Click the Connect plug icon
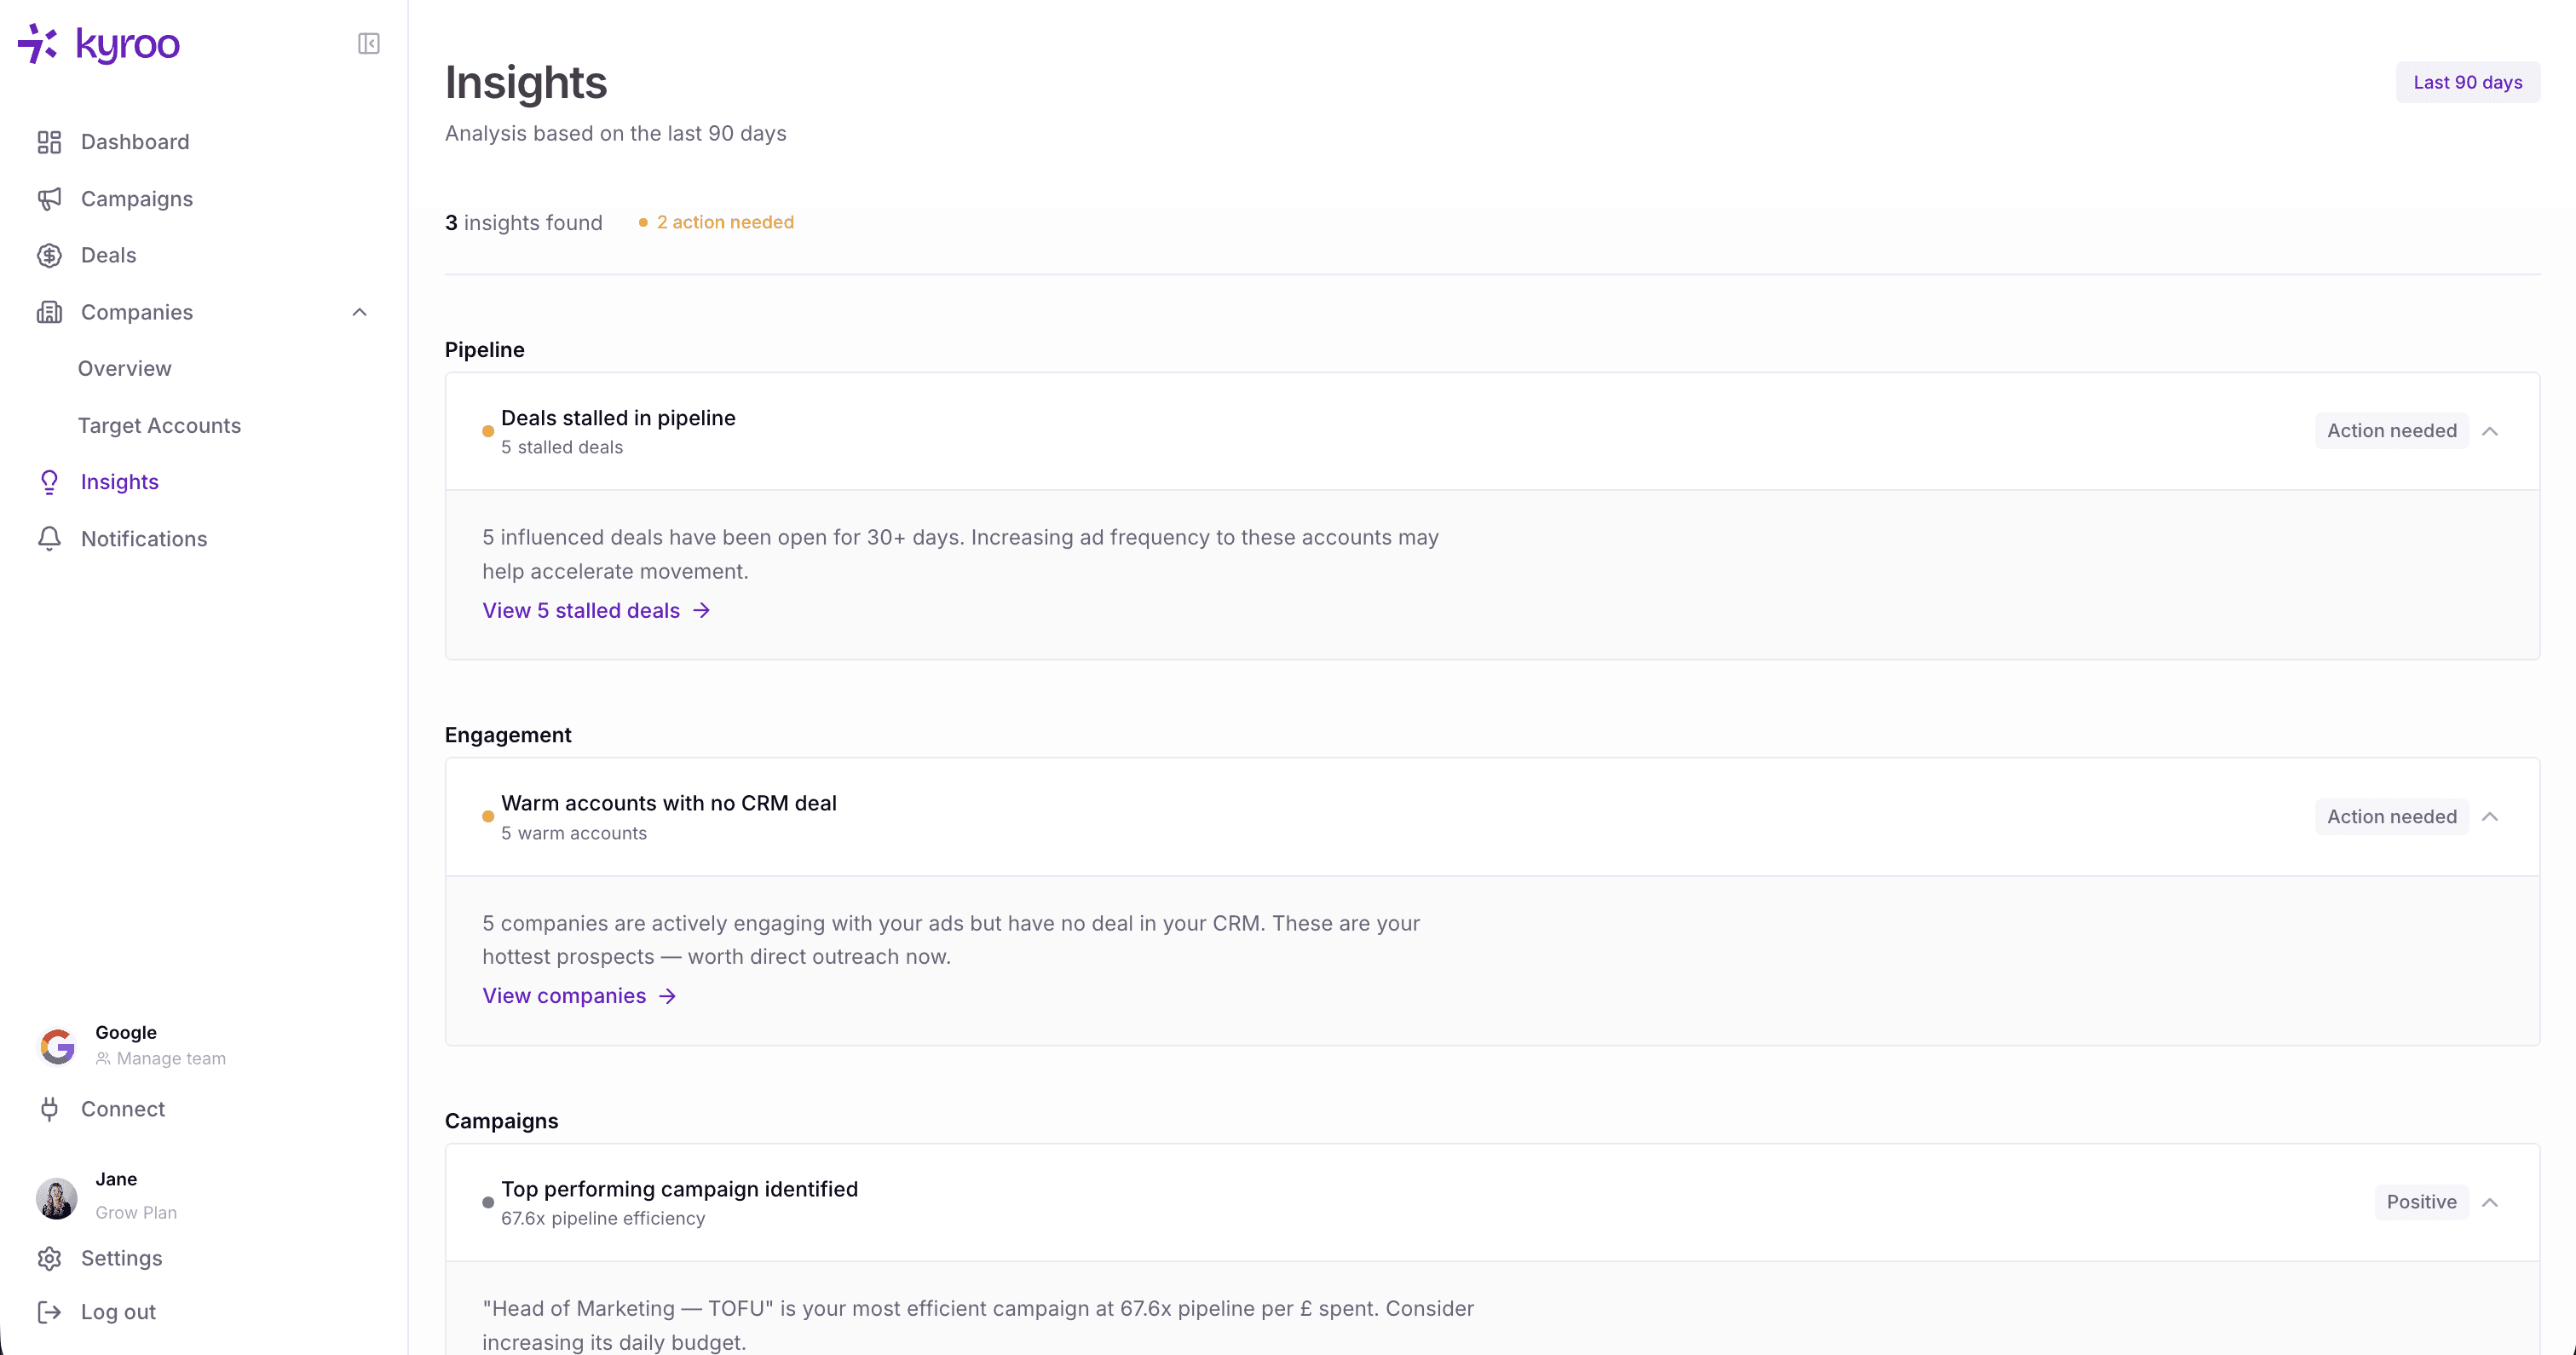The height and width of the screenshot is (1355, 2576). pyautogui.click(x=49, y=1109)
